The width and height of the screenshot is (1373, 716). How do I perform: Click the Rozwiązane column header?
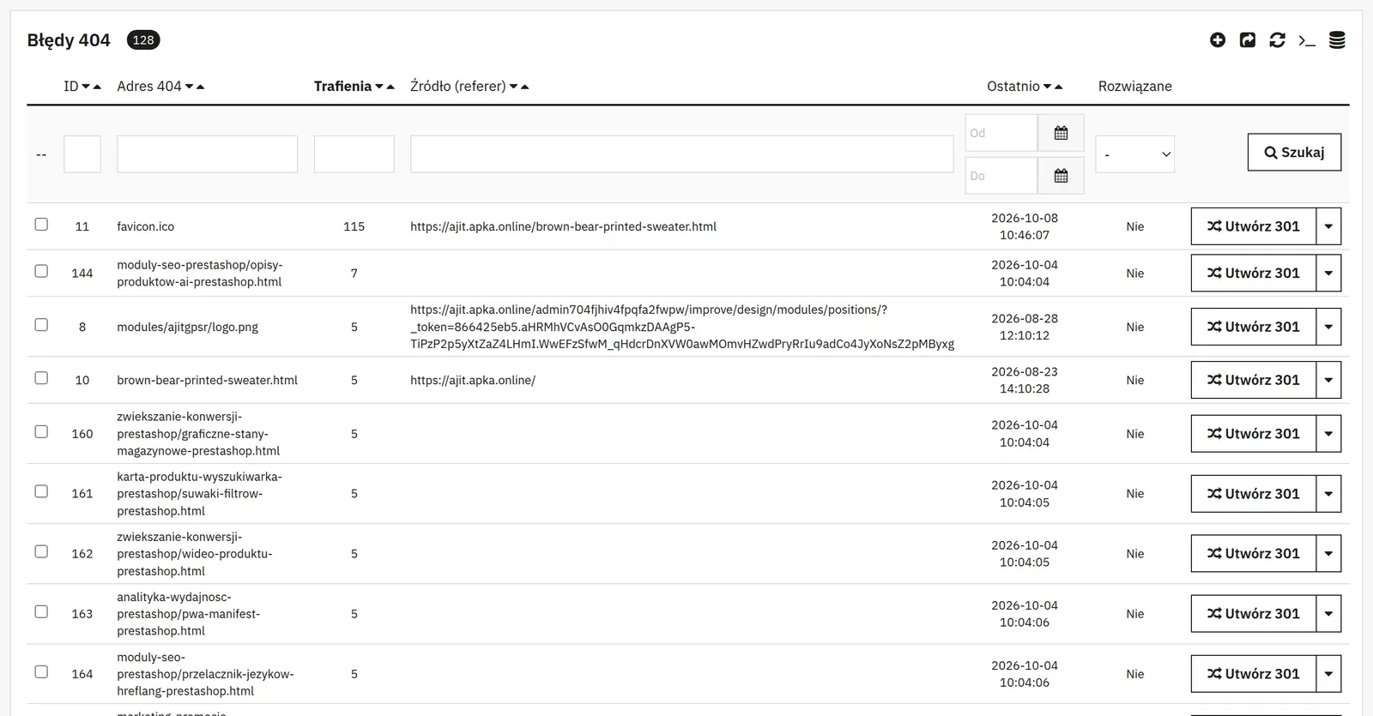pyautogui.click(x=1134, y=87)
